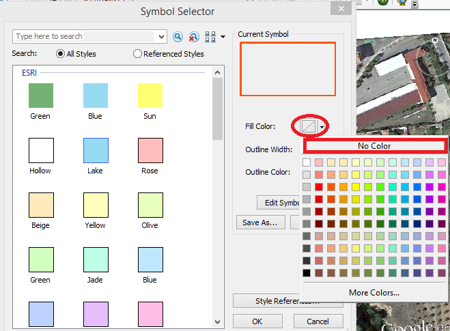Close the Symbol Selector dialog
The height and width of the screenshot is (331, 450).
coord(341,9)
